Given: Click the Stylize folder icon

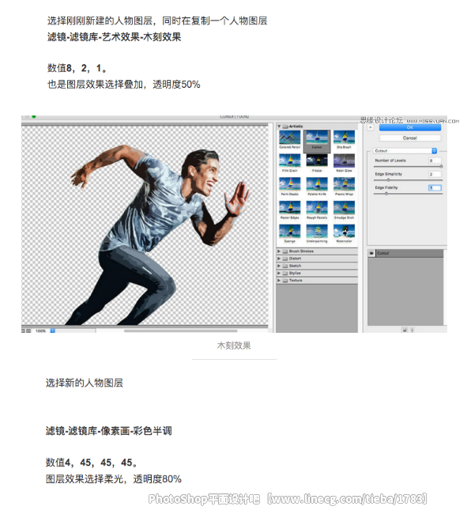Looking at the screenshot, I should click(285, 273).
